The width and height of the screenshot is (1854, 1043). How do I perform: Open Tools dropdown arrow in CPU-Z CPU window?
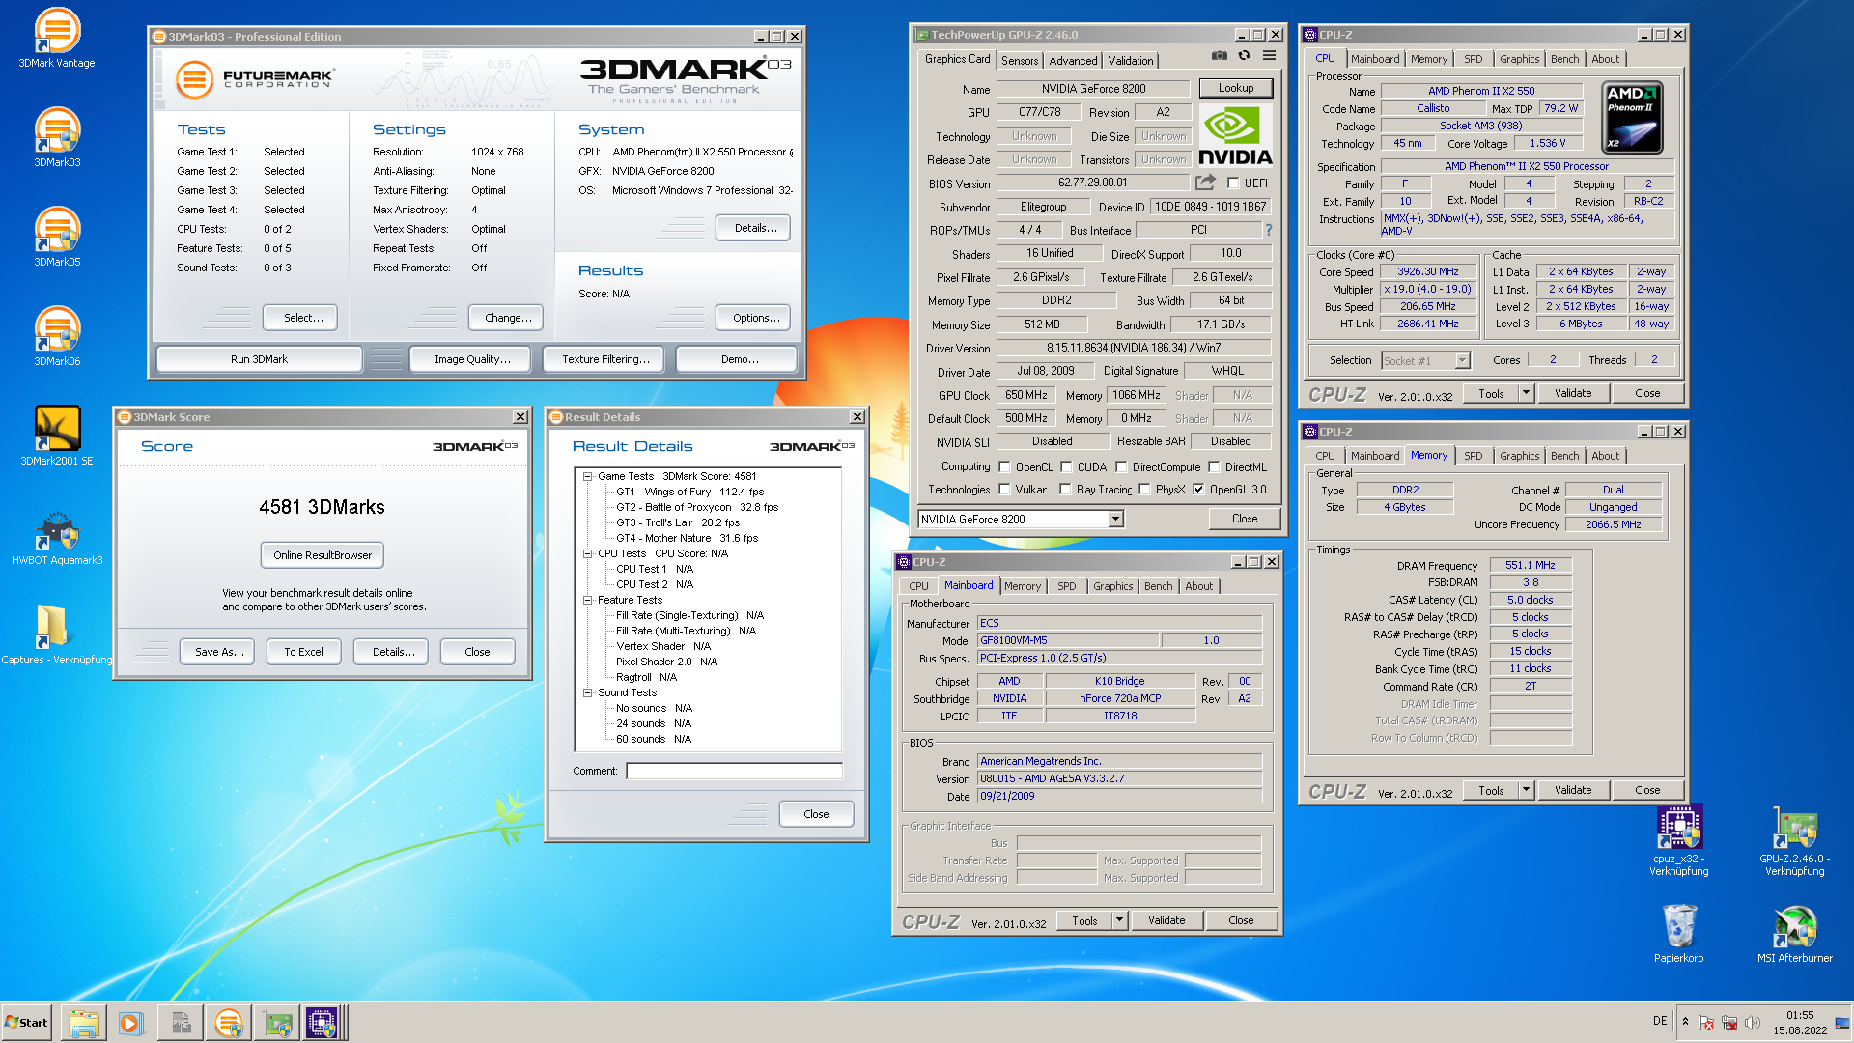click(1526, 393)
